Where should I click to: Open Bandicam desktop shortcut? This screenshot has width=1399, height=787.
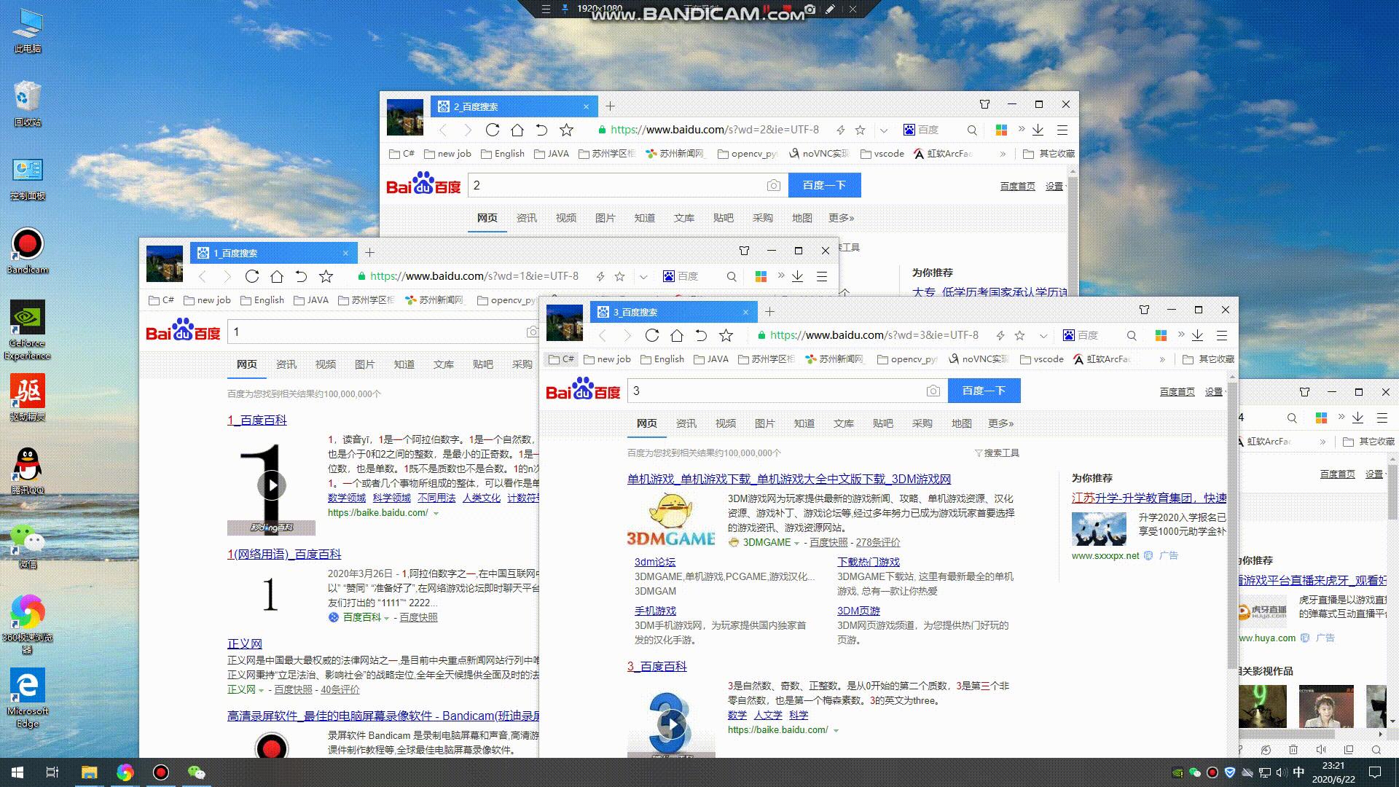(28, 251)
